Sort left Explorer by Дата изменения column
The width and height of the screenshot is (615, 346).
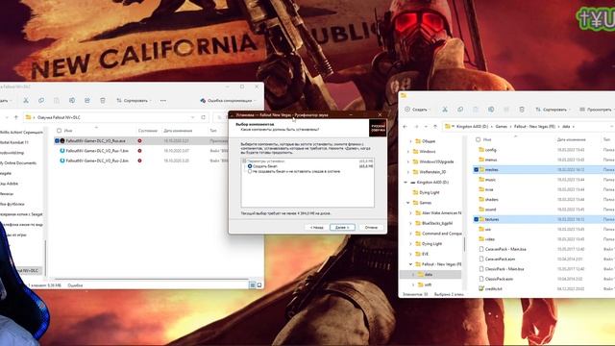178,131
